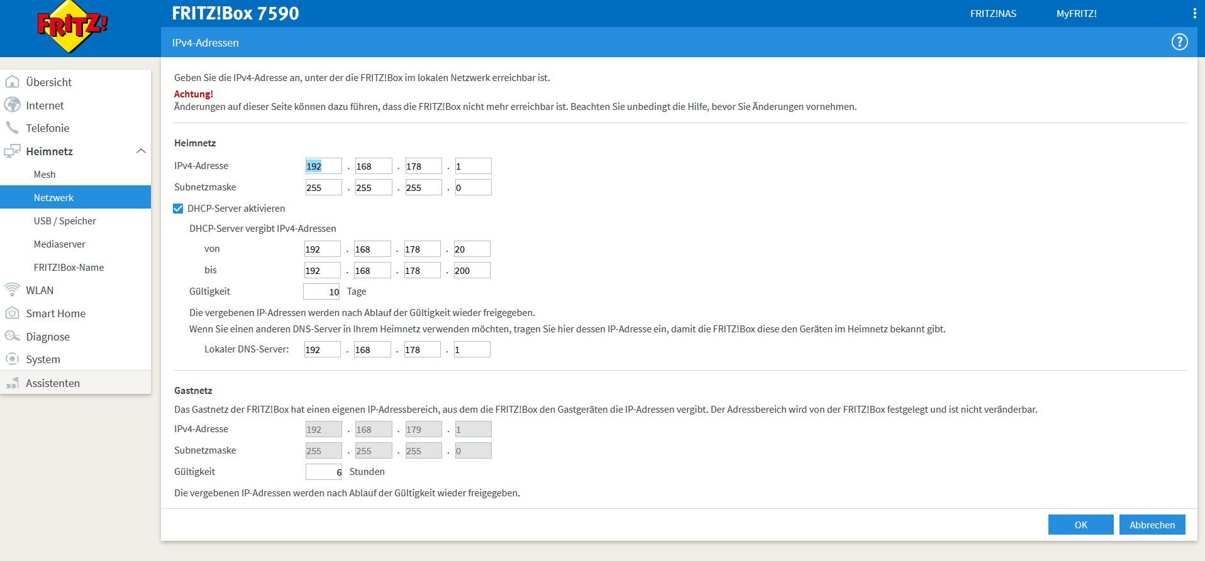Click Heimnetz Subnetzmaske last octet 0
Screen dimensions: 1205x561
point(473,187)
